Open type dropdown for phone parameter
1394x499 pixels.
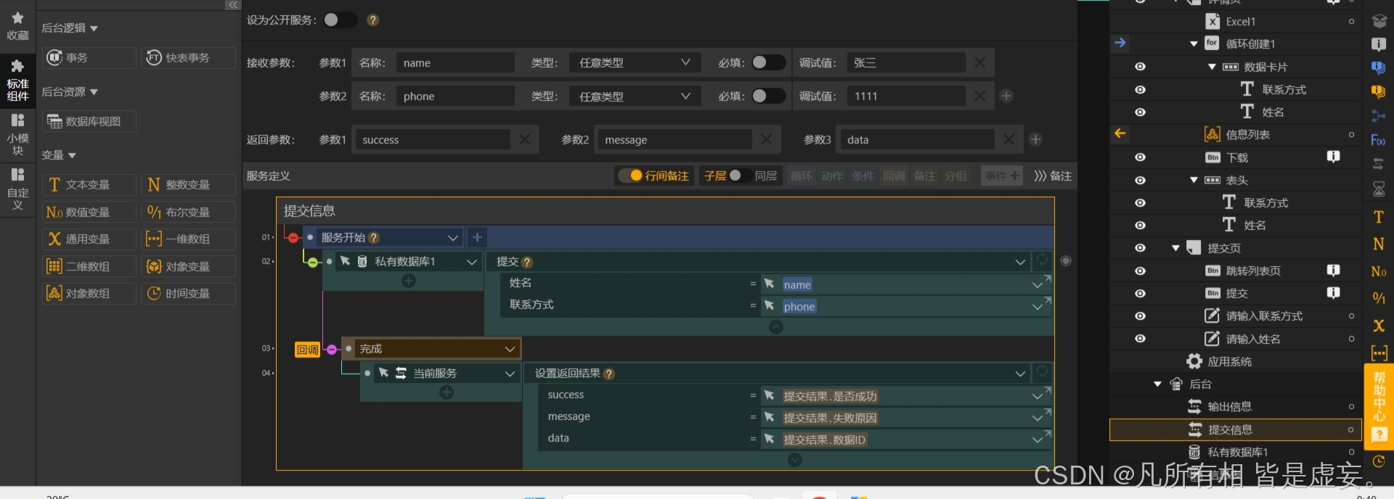(635, 96)
